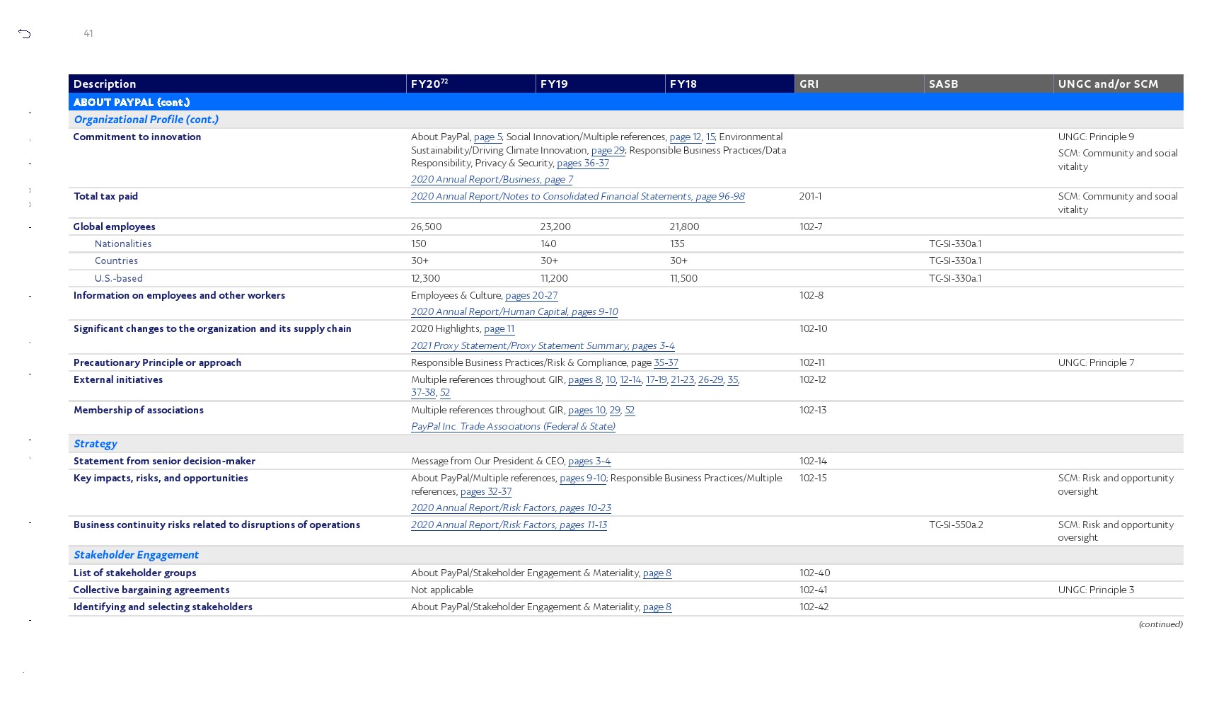Open 2020 Annual Report Human Capital link
This screenshot has height=722, width=1231.
(514, 312)
